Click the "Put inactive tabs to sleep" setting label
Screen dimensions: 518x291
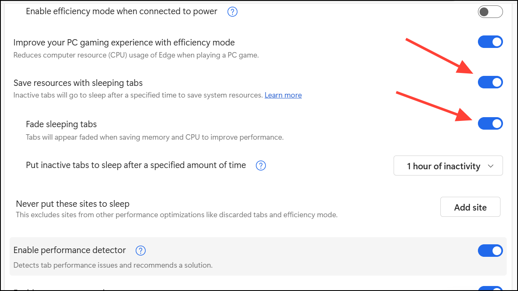click(136, 166)
